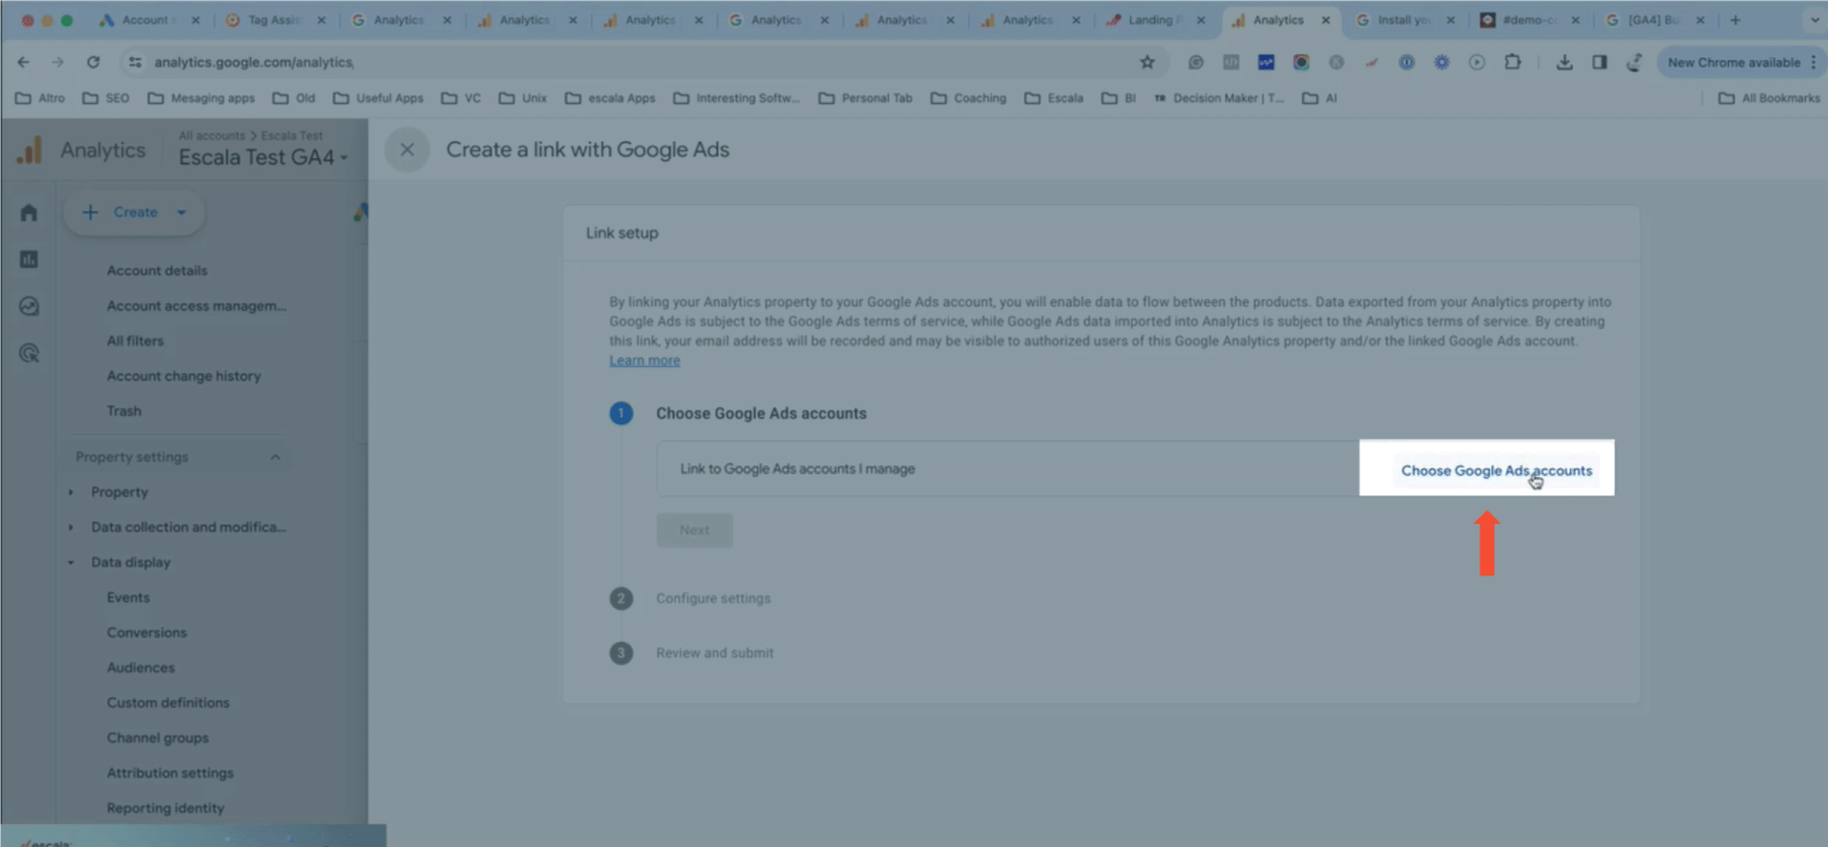The width and height of the screenshot is (1828, 847).
Task: Go to Analytics Home icon
Action: (29, 213)
